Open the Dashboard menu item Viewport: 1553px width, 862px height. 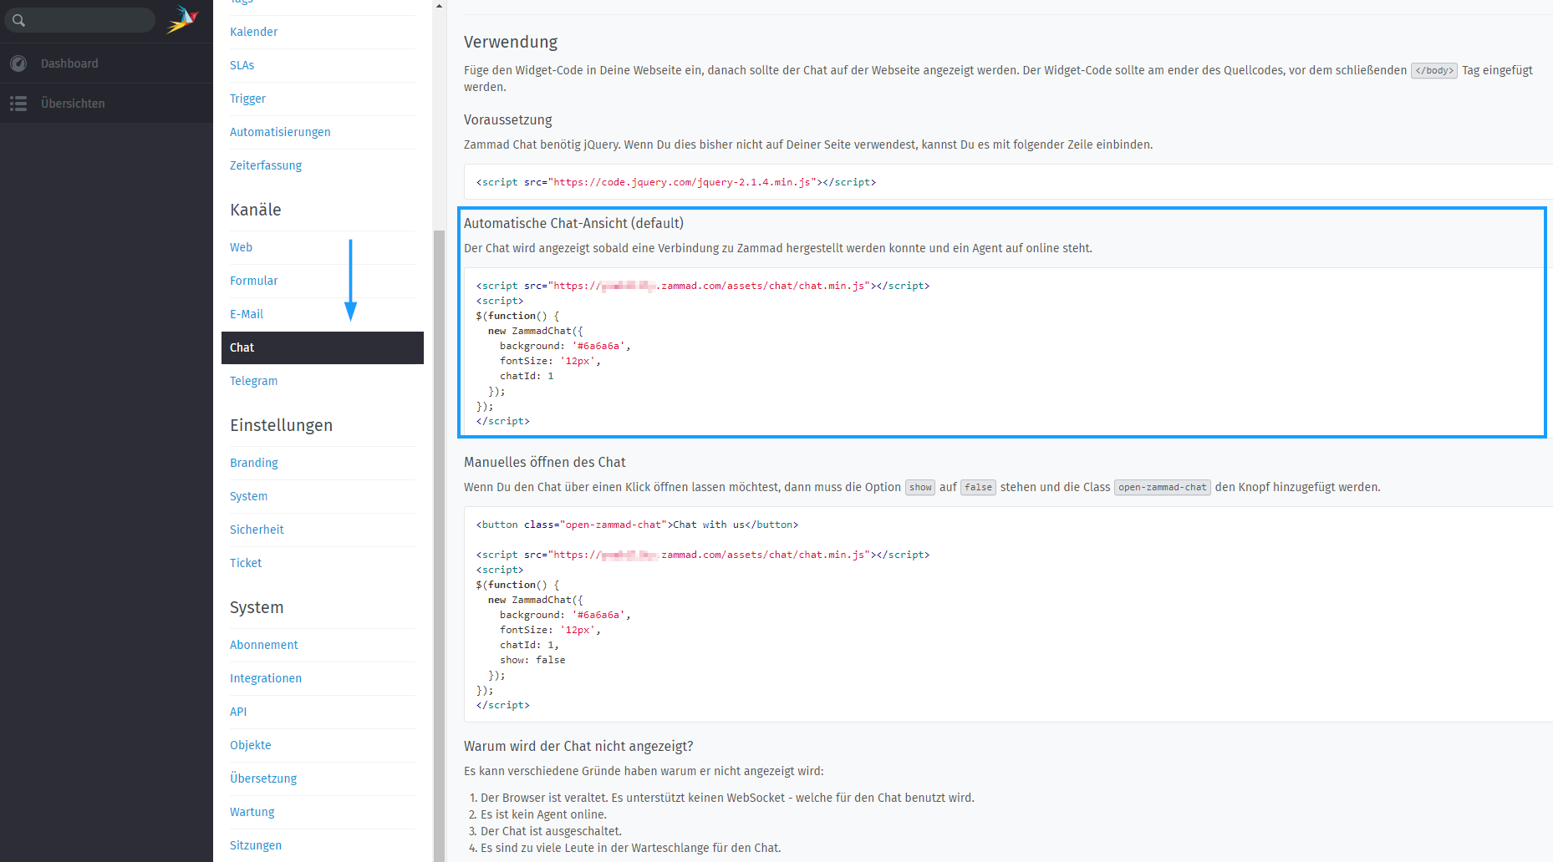(106, 63)
